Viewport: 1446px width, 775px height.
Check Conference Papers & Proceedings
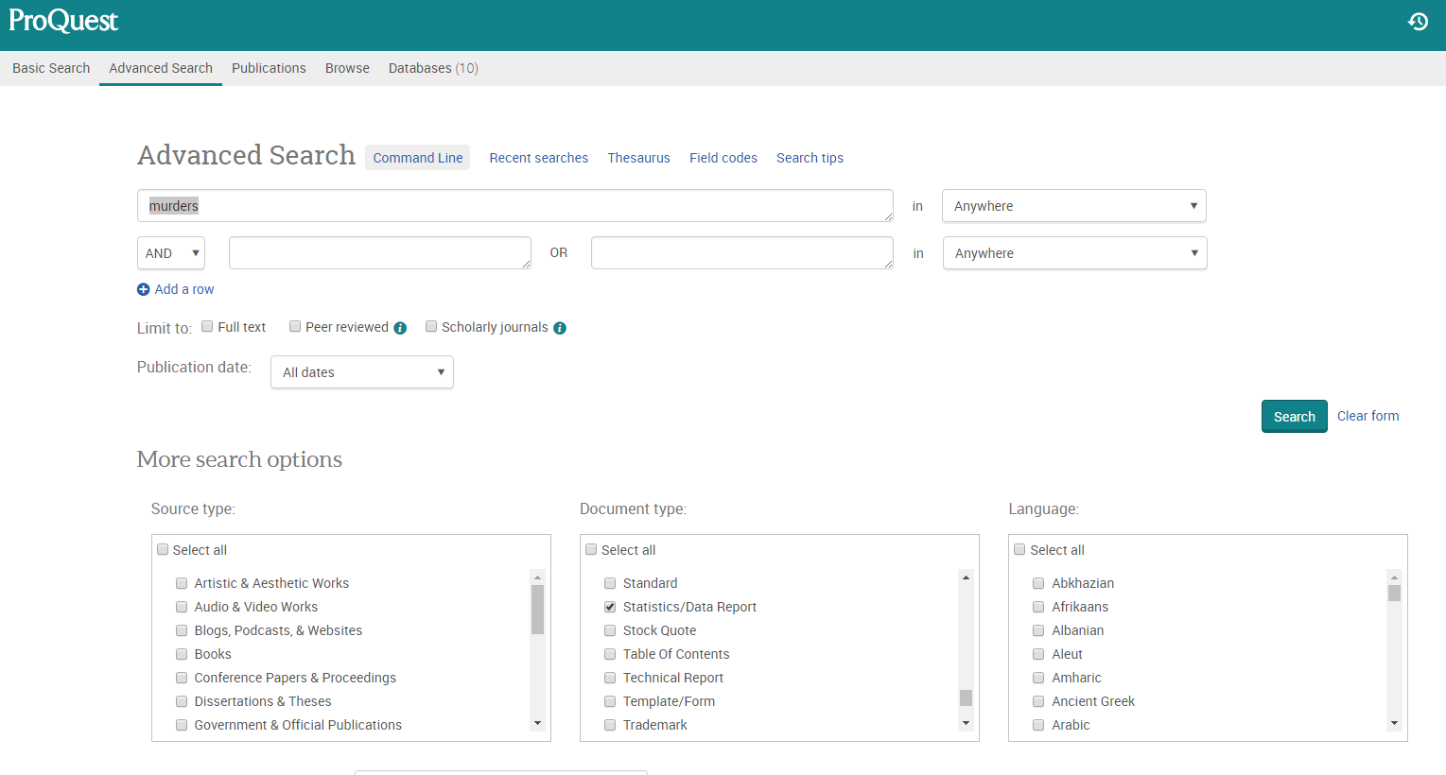[x=182, y=678]
